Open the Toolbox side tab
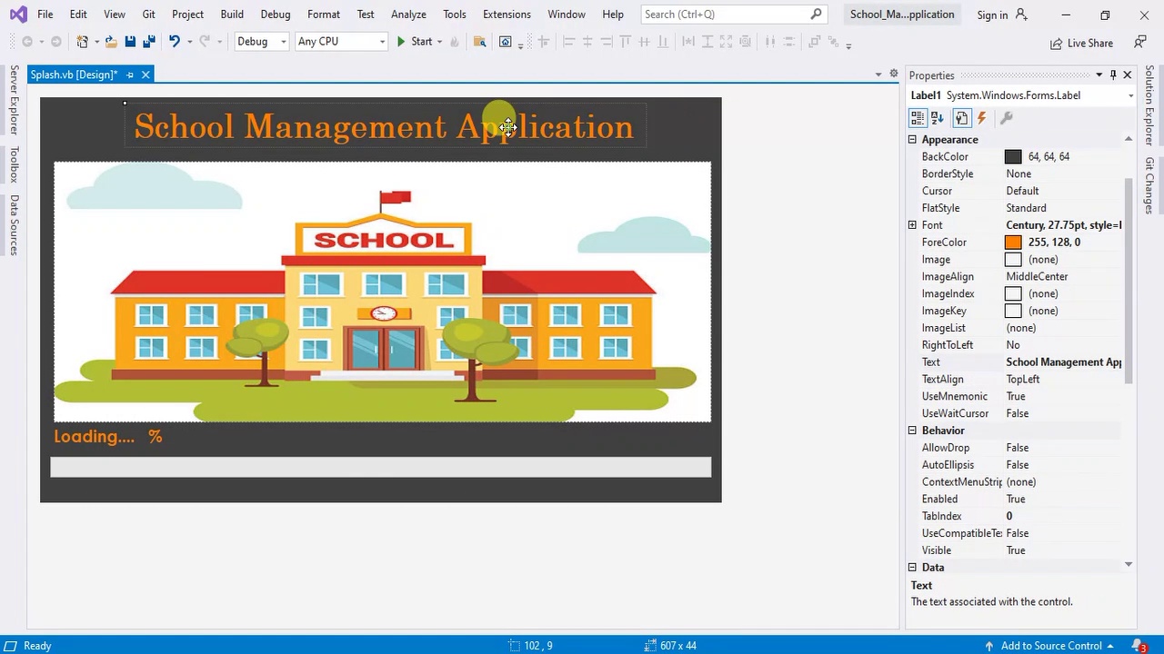The width and height of the screenshot is (1164, 654). tap(14, 165)
